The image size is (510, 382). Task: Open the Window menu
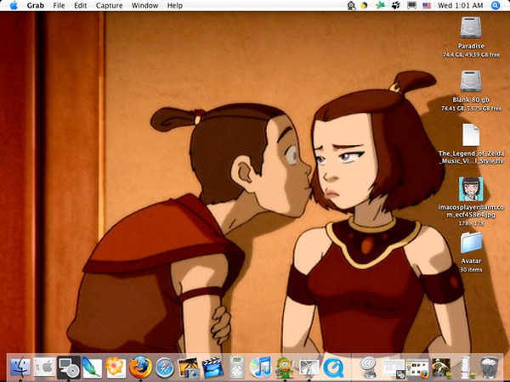[x=144, y=6]
